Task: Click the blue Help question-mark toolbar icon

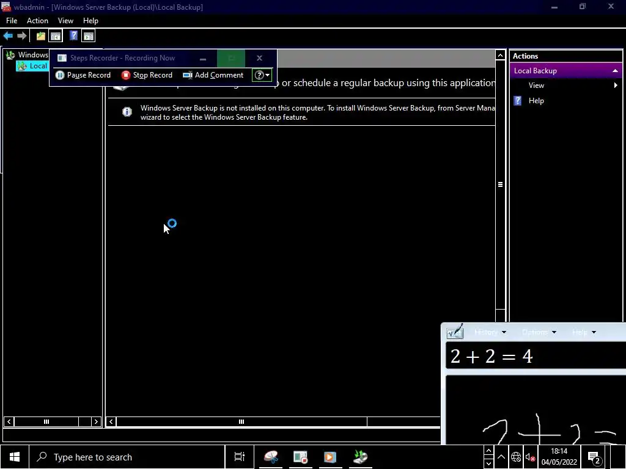Action: (x=73, y=36)
